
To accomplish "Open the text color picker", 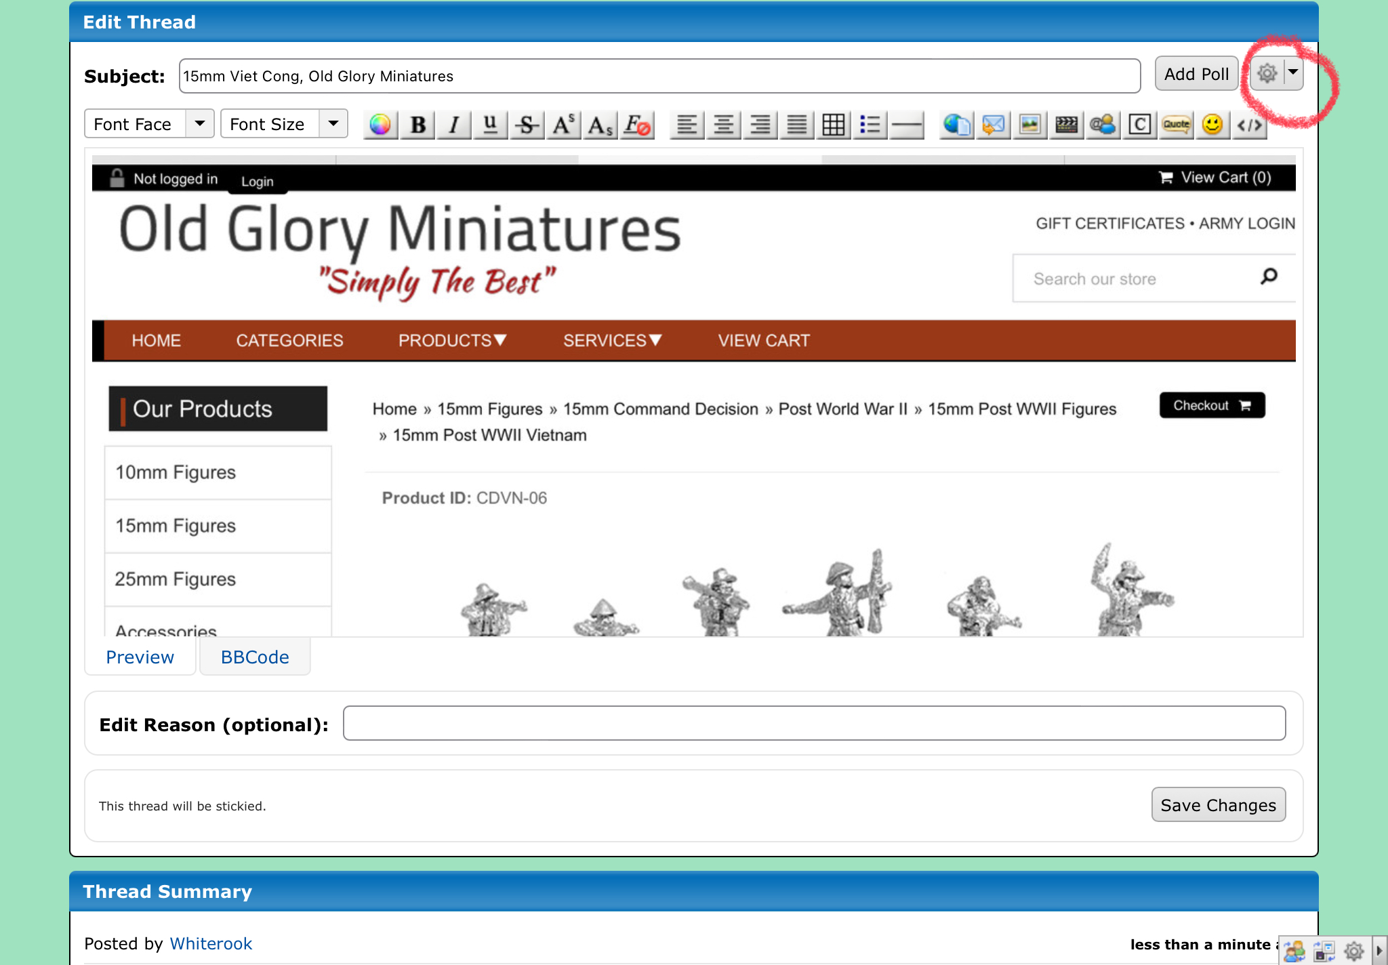I will point(380,125).
